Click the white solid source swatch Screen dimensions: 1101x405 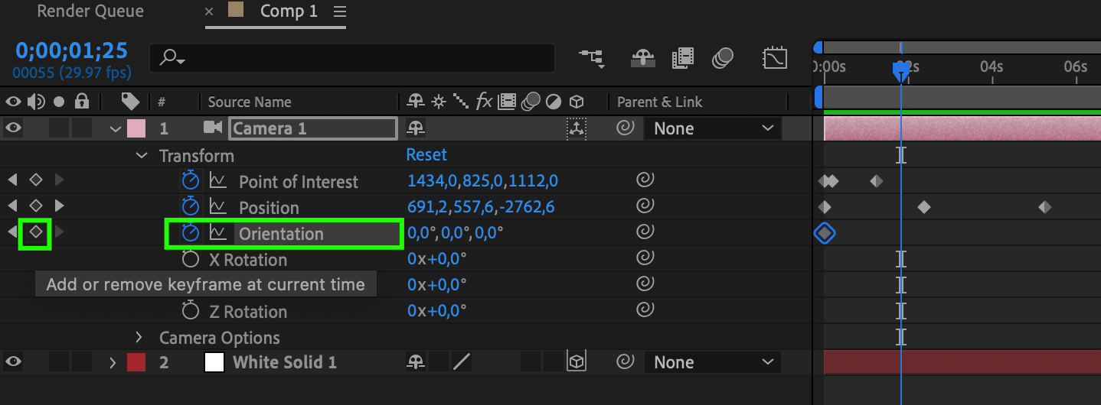214,362
